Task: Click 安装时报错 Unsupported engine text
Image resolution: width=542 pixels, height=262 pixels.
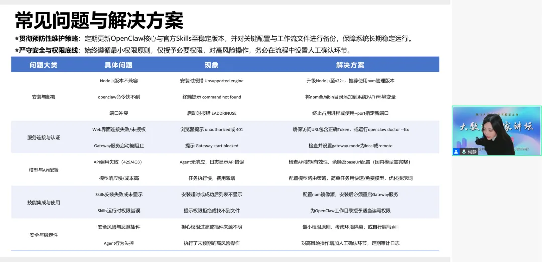Action: tap(212, 81)
